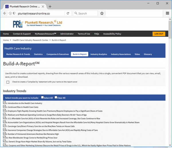The image size is (172, 148).
Task: Click the site information icon in address bar
Action: tap(10, 13)
